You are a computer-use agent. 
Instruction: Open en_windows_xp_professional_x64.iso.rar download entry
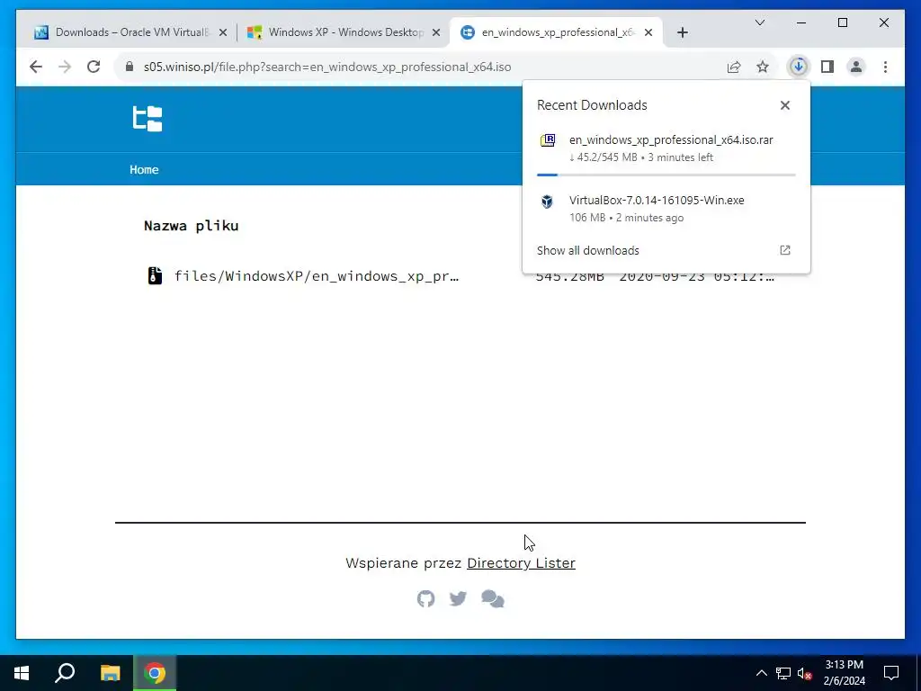pyautogui.click(x=666, y=149)
